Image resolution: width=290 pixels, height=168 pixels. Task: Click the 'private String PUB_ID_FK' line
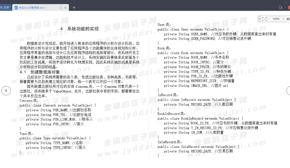pos(198,76)
